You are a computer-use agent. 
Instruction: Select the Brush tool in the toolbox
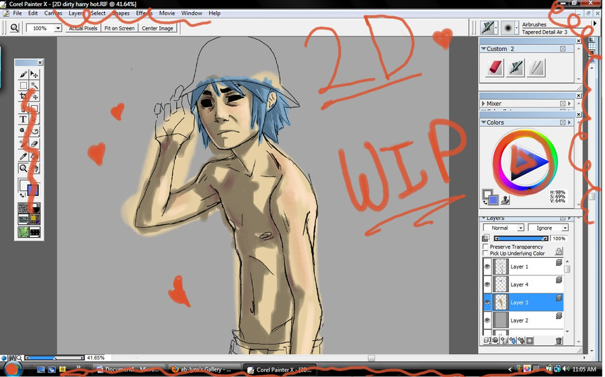(23, 74)
